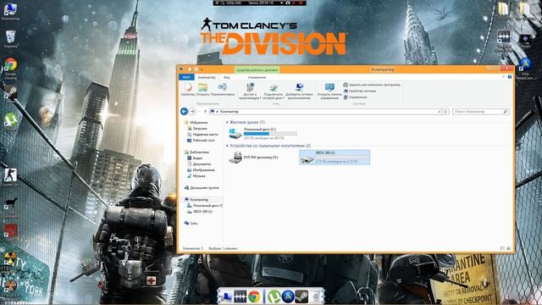Open the audio waveform app in the dock
The image size is (542, 305).
(240, 297)
